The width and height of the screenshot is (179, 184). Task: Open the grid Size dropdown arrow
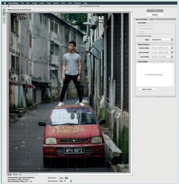71,181
